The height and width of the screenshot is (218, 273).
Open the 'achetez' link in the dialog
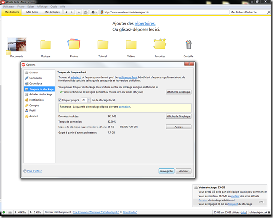tap(76, 77)
